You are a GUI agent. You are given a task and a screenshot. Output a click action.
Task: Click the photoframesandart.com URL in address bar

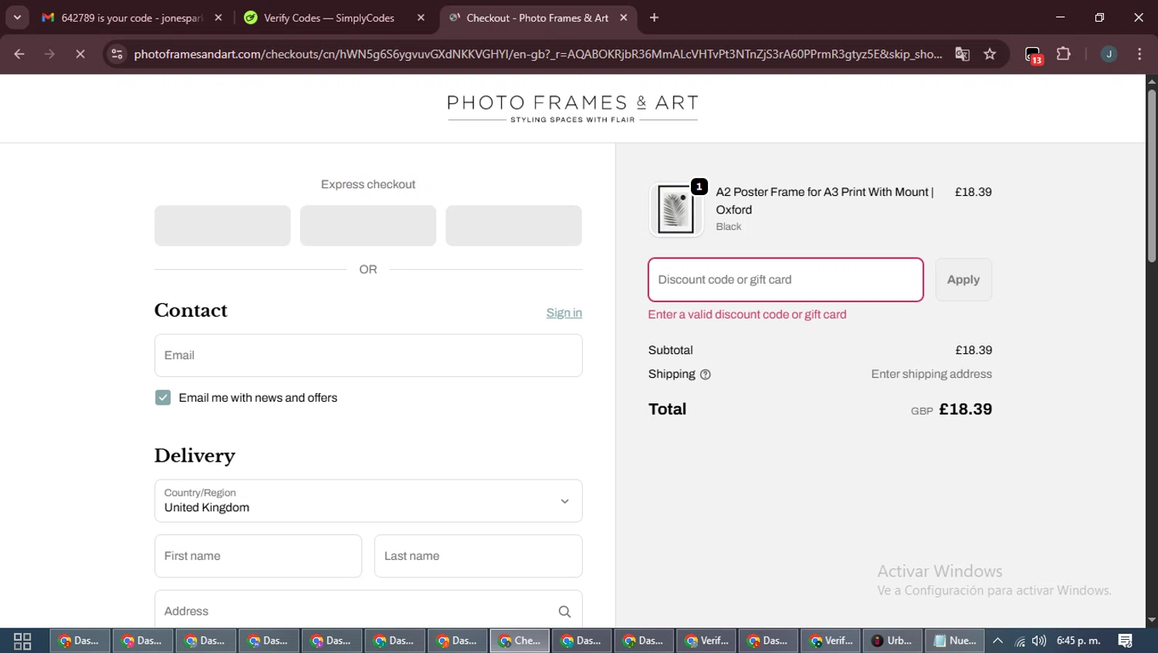point(538,54)
